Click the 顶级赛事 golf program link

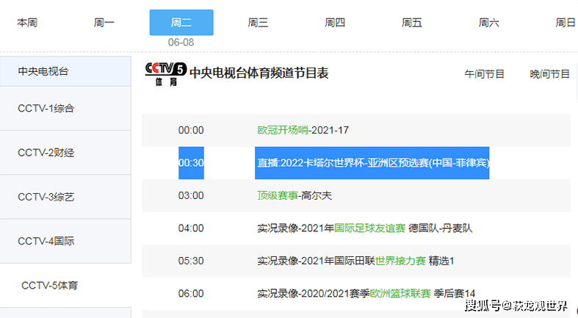pos(277,195)
